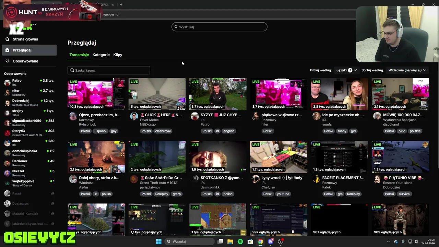
Task: Open Azdus avatar on Windrose stream card
Action: [x=73, y=179]
